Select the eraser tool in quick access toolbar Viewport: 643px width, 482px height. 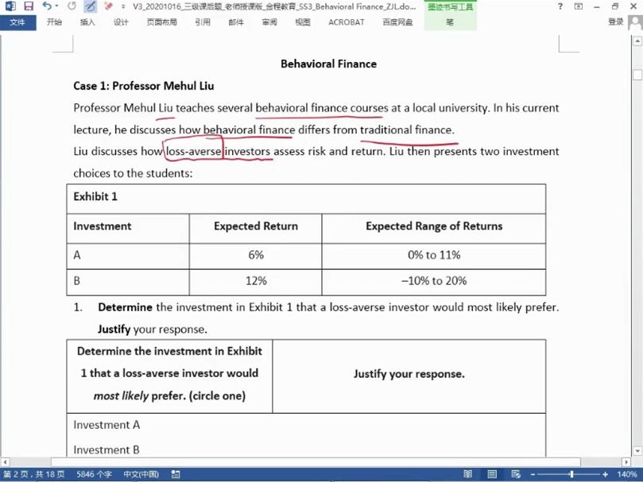pos(108,6)
